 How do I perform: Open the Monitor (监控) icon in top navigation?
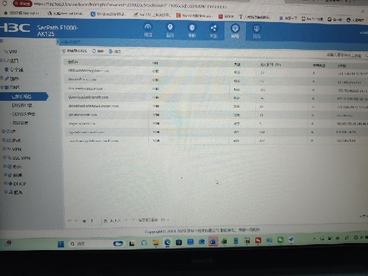tap(170, 30)
